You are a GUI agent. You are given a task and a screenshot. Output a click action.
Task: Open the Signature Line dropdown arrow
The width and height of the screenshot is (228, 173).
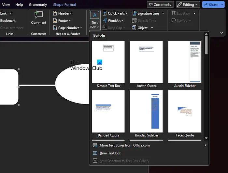coord(163,13)
